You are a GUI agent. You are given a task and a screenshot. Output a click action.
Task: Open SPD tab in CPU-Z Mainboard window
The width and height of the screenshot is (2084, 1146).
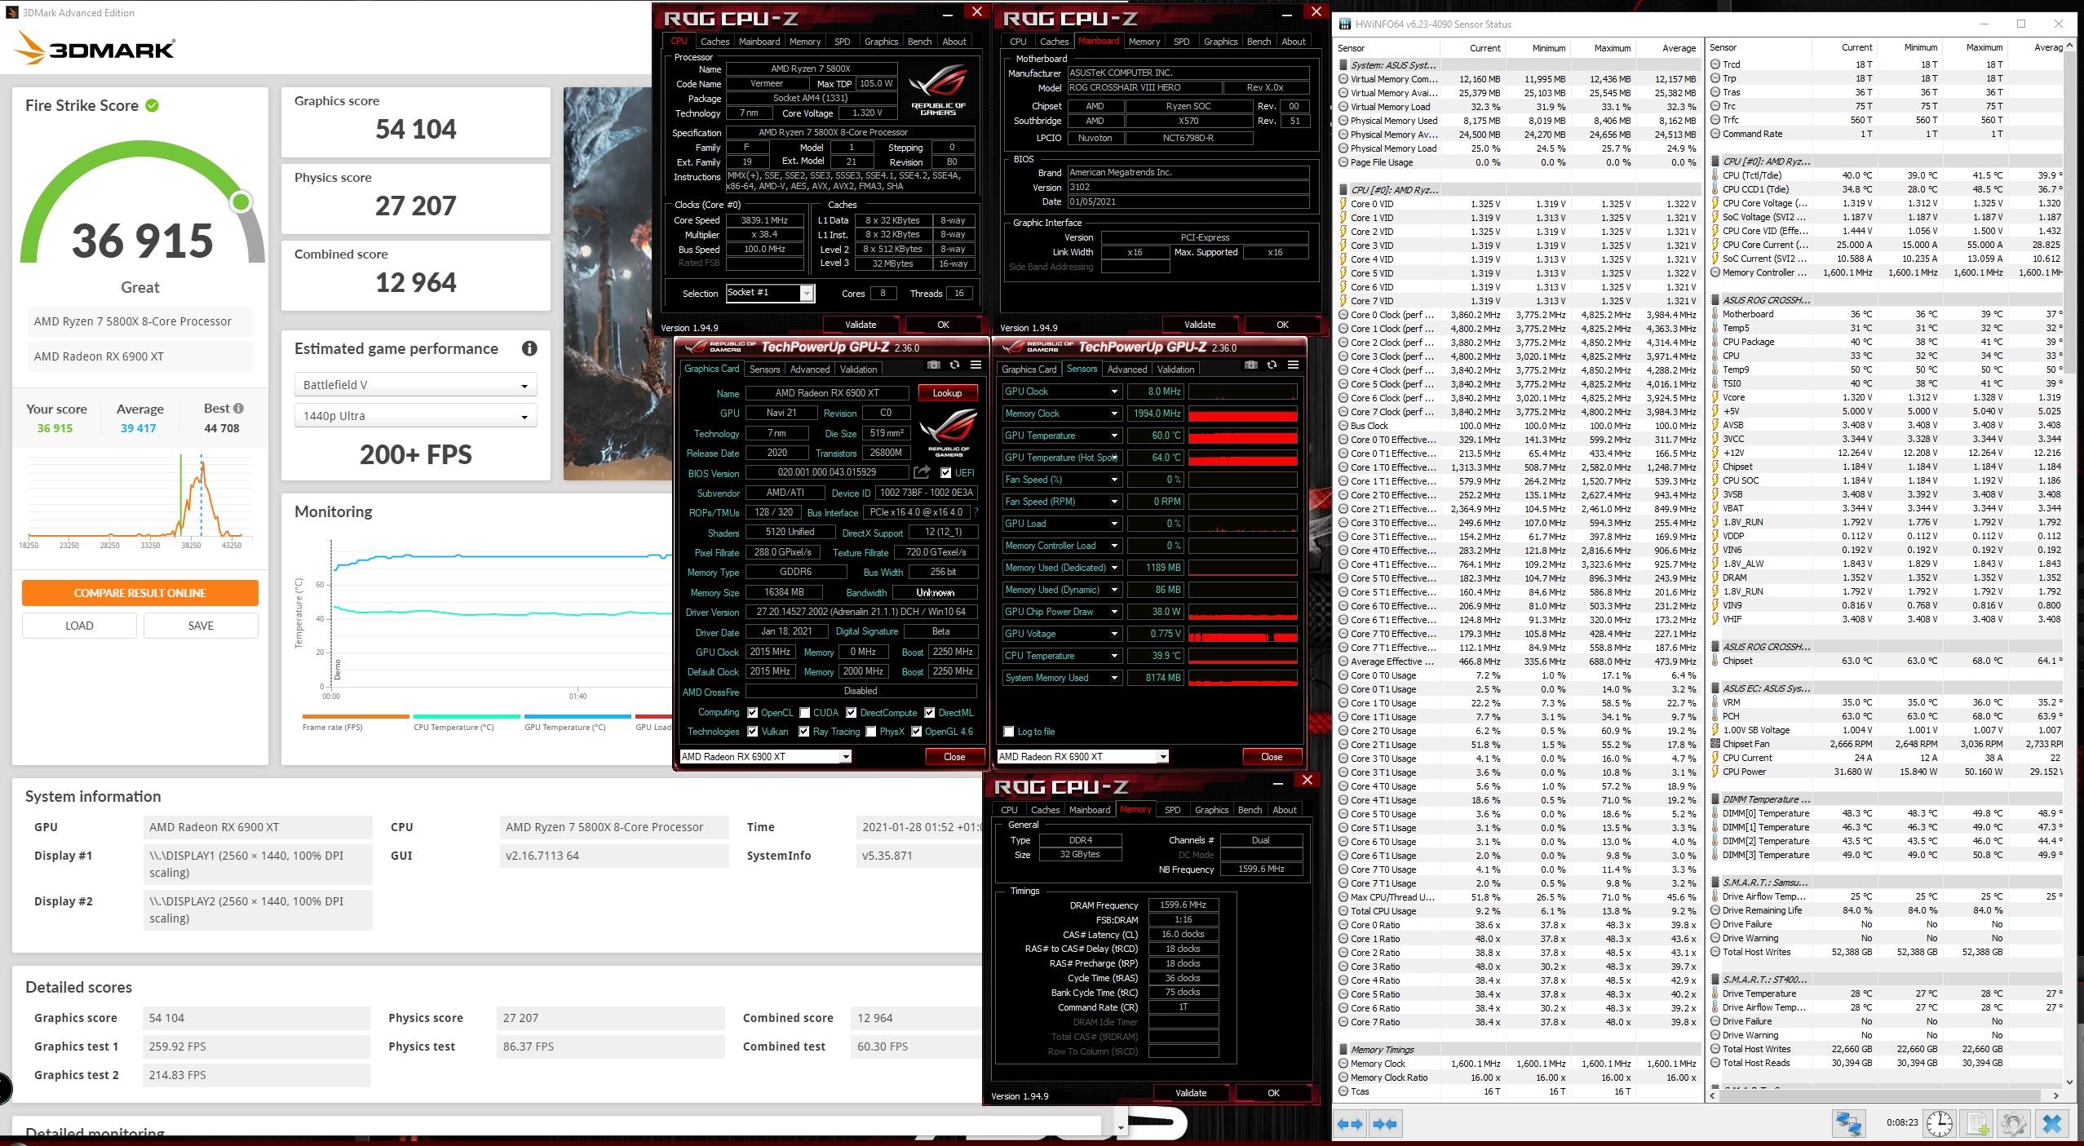click(1181, 42)
